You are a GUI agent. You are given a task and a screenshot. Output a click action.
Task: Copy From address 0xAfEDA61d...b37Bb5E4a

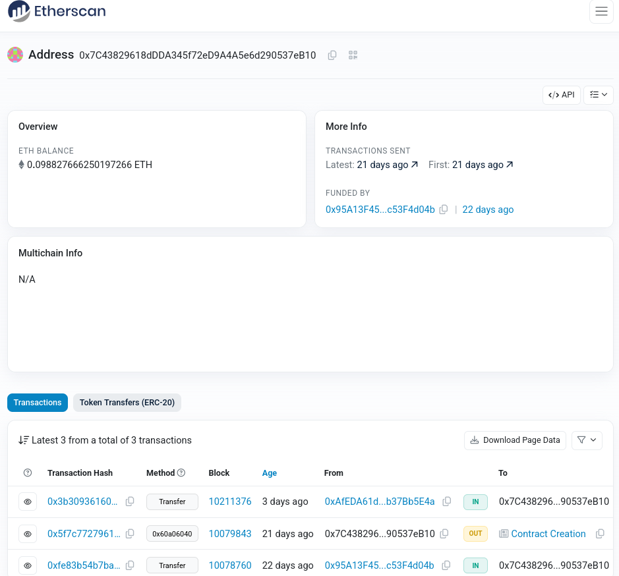click(447, 502)
